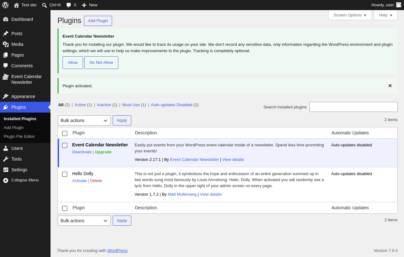404x257 pixels.
Task: Sort by Plugin column header
Action: pyautogui.click(x=79, y=133)
